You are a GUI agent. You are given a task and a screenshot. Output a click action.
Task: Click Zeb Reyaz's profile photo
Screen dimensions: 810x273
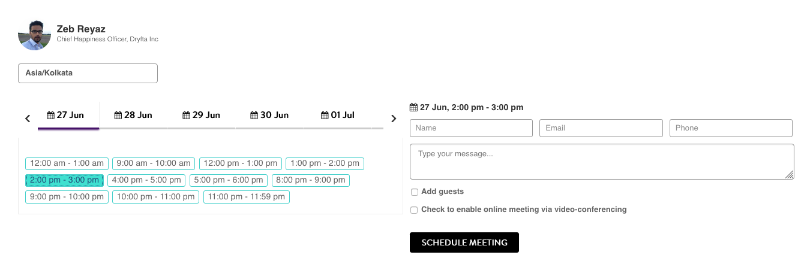point(34,35)
